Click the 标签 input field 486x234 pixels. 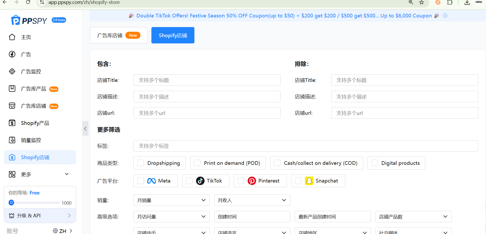tap(305, 146)
